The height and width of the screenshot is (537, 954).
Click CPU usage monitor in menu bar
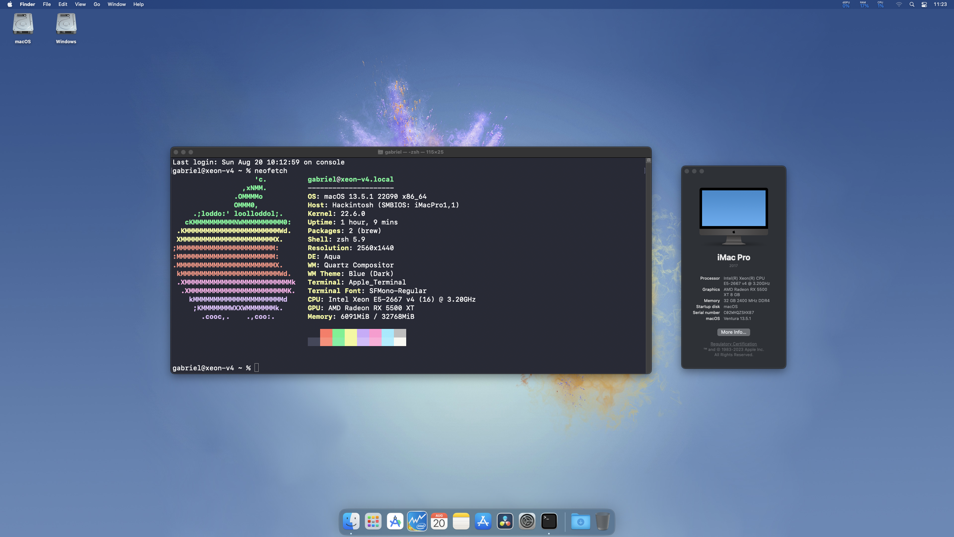coord(880,4)
